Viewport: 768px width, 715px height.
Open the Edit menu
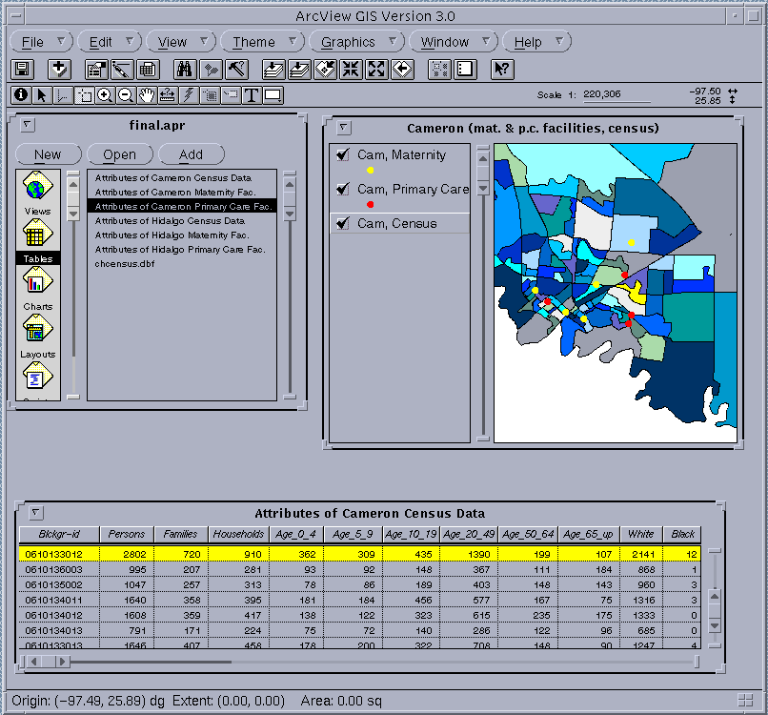coord(110,42)
